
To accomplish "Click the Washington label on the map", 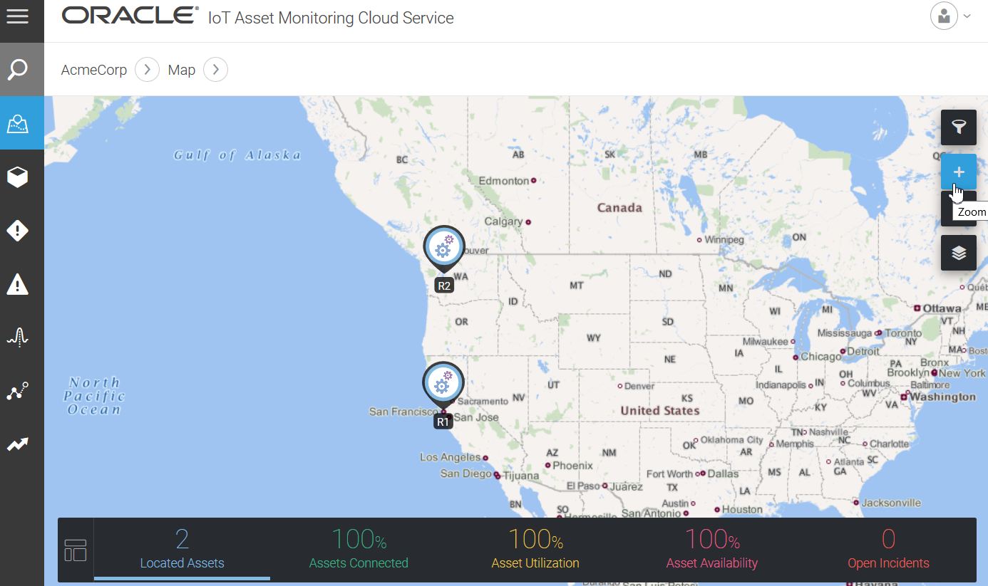I will coord(943,397).
